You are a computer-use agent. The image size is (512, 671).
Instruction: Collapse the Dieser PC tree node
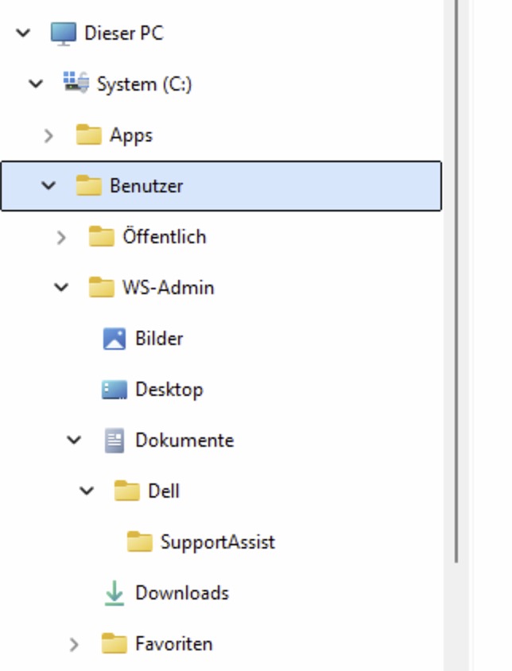[x=24, y=33]
